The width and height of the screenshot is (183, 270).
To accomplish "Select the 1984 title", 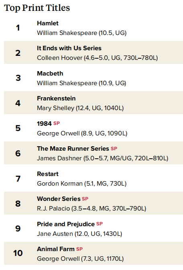I will point(44,124).
